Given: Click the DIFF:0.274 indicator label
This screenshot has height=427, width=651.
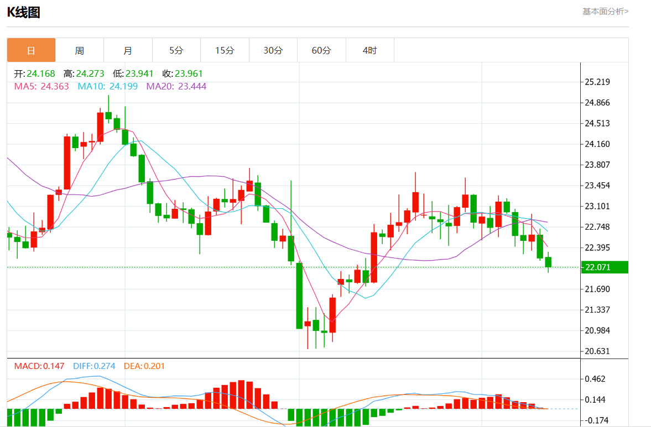Looking at the screenshot, I should [94, 366].
